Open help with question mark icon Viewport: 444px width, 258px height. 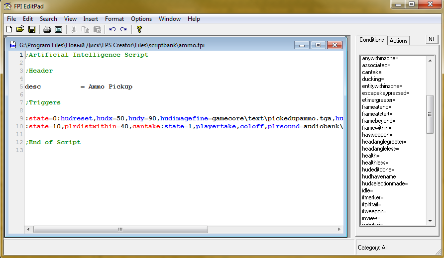coord(139,29)
